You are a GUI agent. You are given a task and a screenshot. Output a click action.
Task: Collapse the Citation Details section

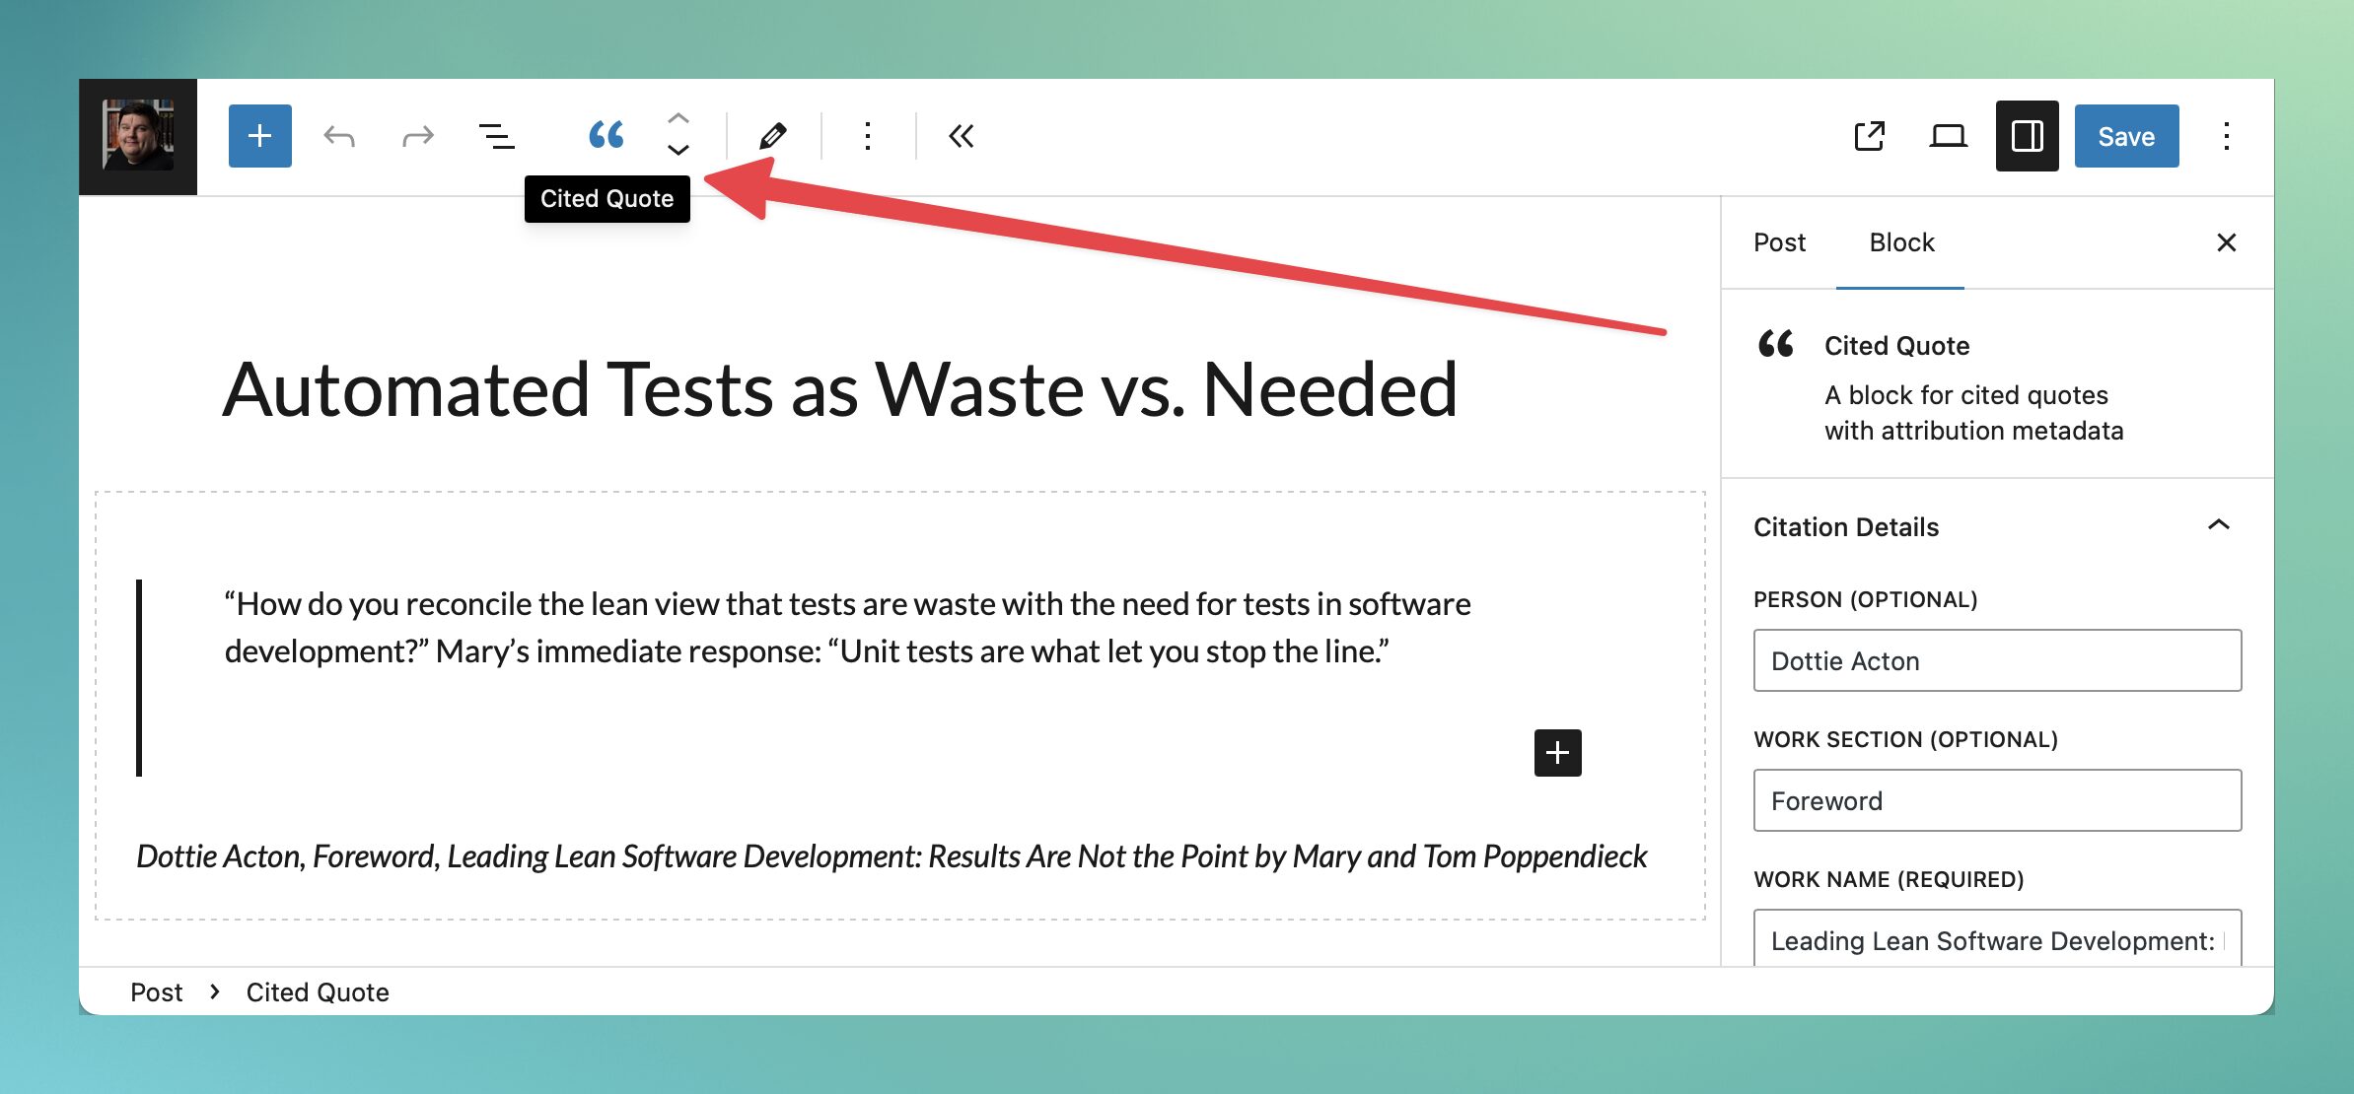[2218, 525]
